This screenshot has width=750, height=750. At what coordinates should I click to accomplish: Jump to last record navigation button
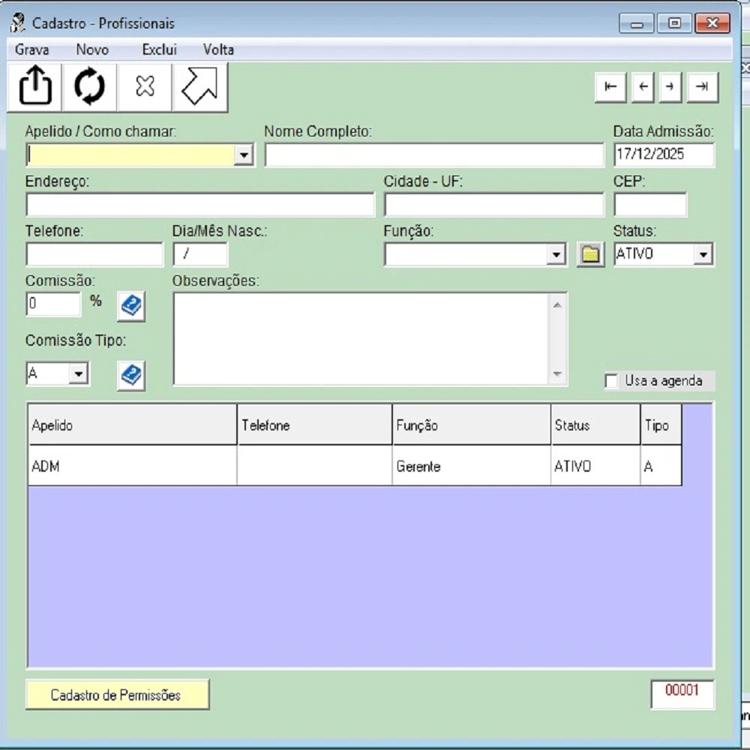(702, 87)
